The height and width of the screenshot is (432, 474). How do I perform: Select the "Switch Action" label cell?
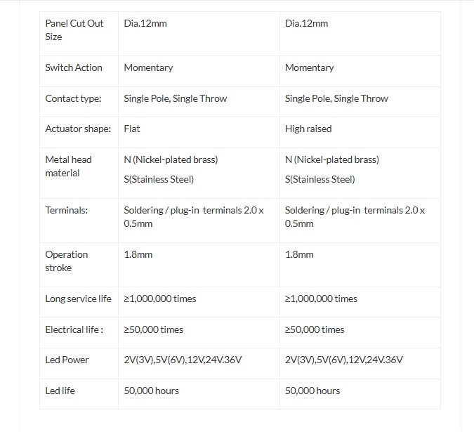point(74,68)
